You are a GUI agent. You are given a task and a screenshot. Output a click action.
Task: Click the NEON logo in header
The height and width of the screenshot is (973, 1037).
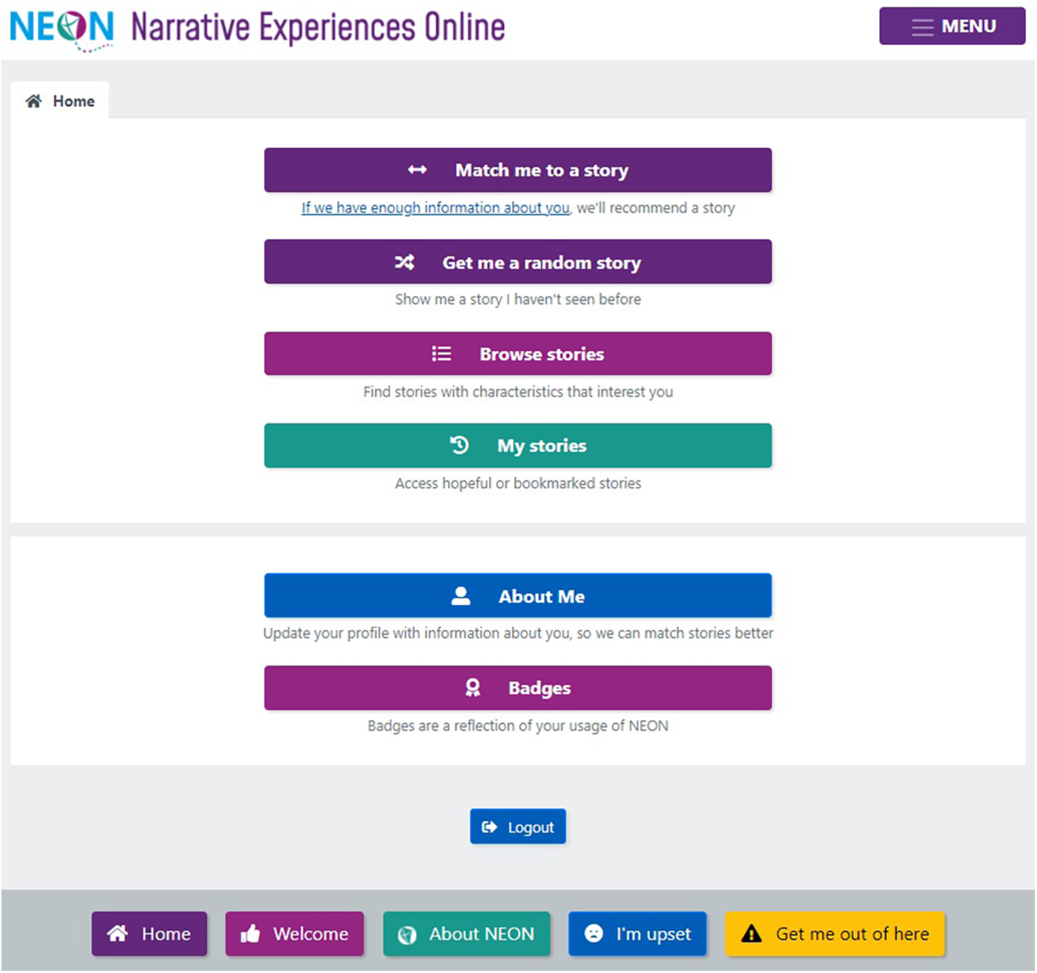pyautogui.click(x=61, y=29)
